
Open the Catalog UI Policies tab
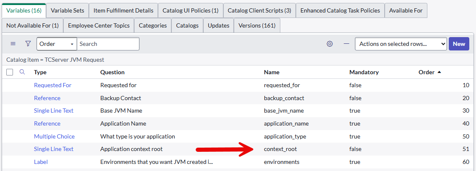190,10
